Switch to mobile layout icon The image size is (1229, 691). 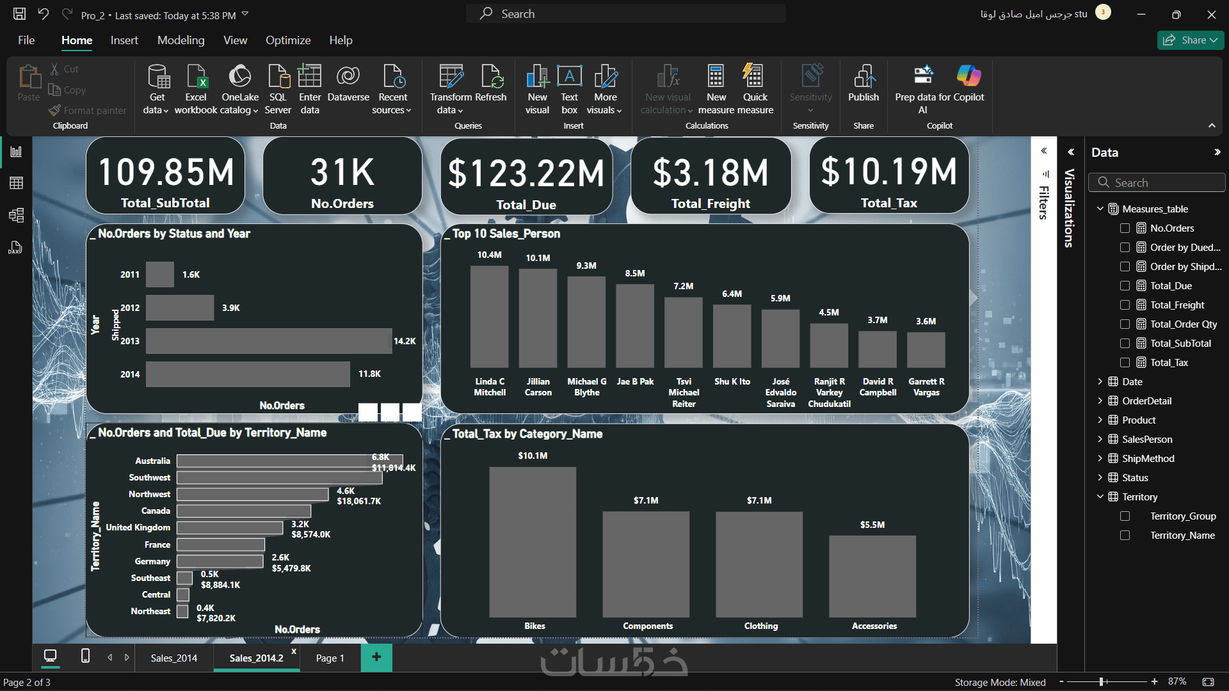click(x=85, y=656)
